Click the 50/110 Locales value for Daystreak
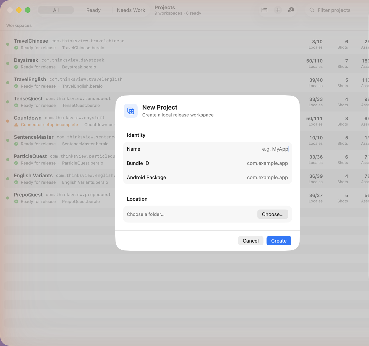The width and height of the screenshot is (369, 346). 314,61
